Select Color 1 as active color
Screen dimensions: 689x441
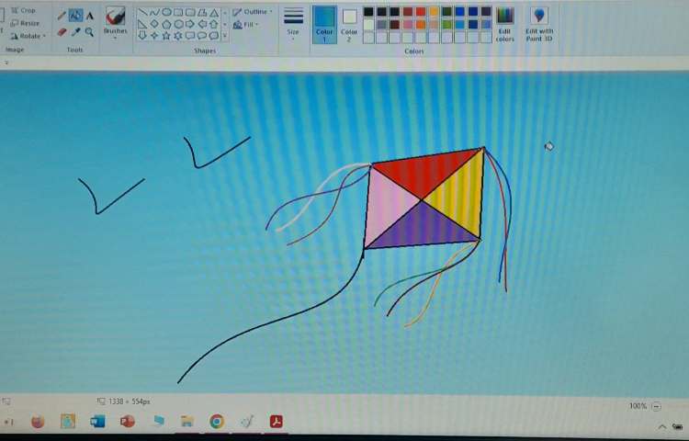pyautogui.click(x=324, y=24)
